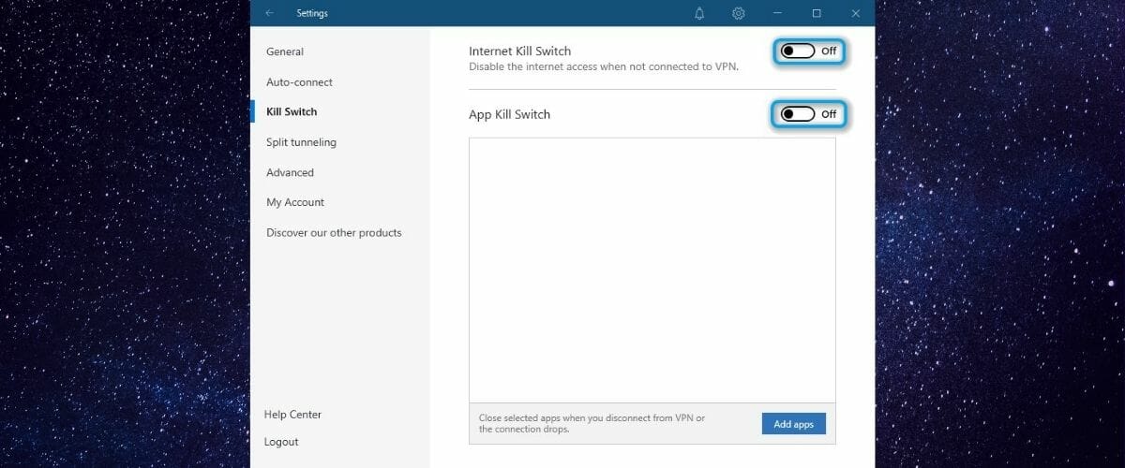The width and height of the screenshot is (1125, 468).
Task: Maximize the Settings window
Action: click(817, 13)
